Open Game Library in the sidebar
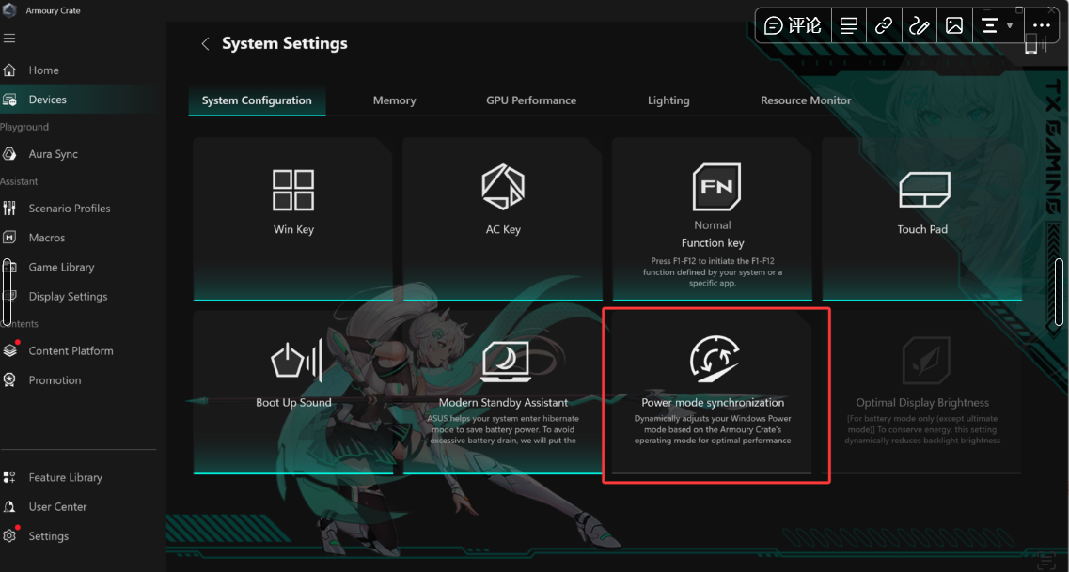The image size is (1069, 572). click(61, 267)
